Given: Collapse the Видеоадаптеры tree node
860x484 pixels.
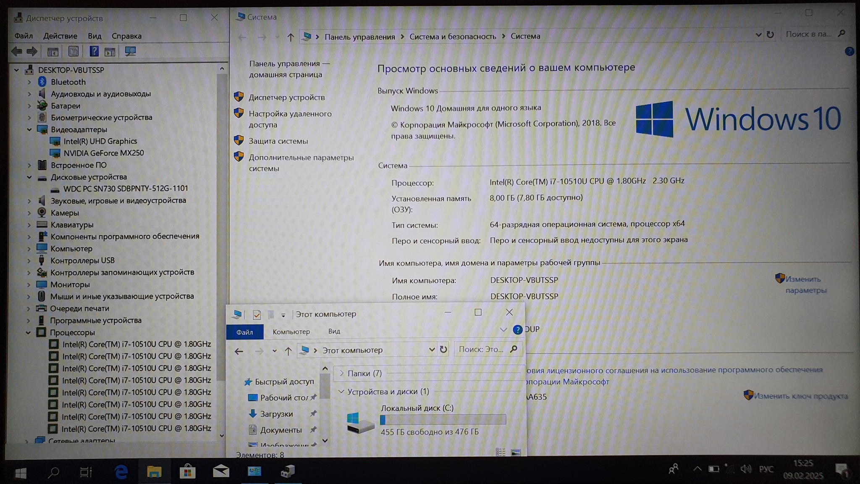Looking at the screenshot, I should pos(29,130).
